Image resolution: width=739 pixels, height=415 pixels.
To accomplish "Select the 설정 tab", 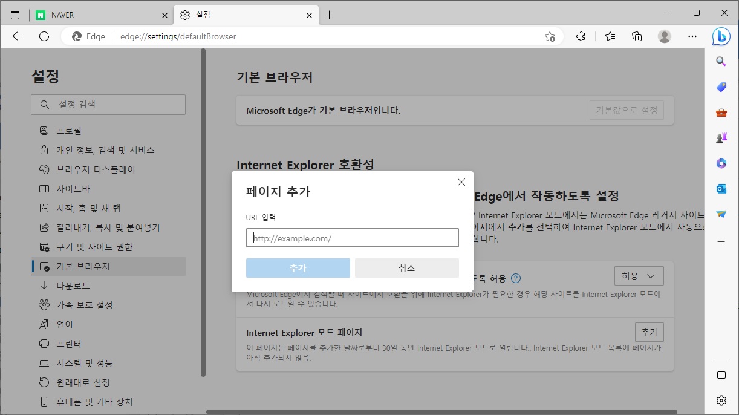I will [x=246, y=15].
